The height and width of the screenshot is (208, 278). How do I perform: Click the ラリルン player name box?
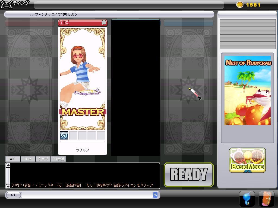[x=82, y=147]
